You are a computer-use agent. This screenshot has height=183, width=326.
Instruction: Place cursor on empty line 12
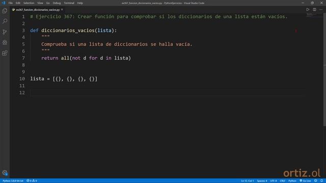(x=168, y=93)
